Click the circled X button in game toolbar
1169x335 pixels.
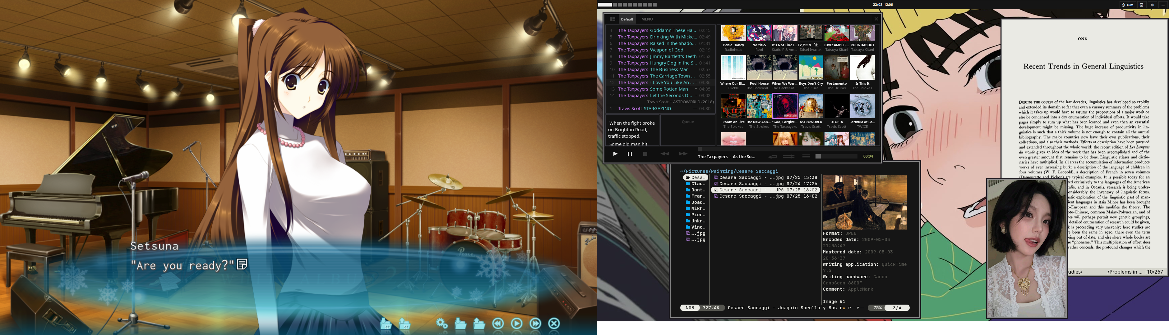point(554,324)
